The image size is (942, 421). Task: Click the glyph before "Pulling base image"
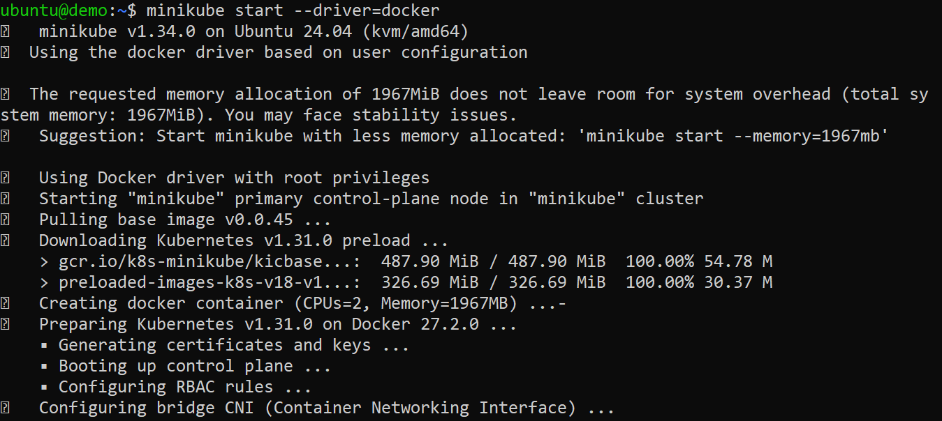pos(5,220)
